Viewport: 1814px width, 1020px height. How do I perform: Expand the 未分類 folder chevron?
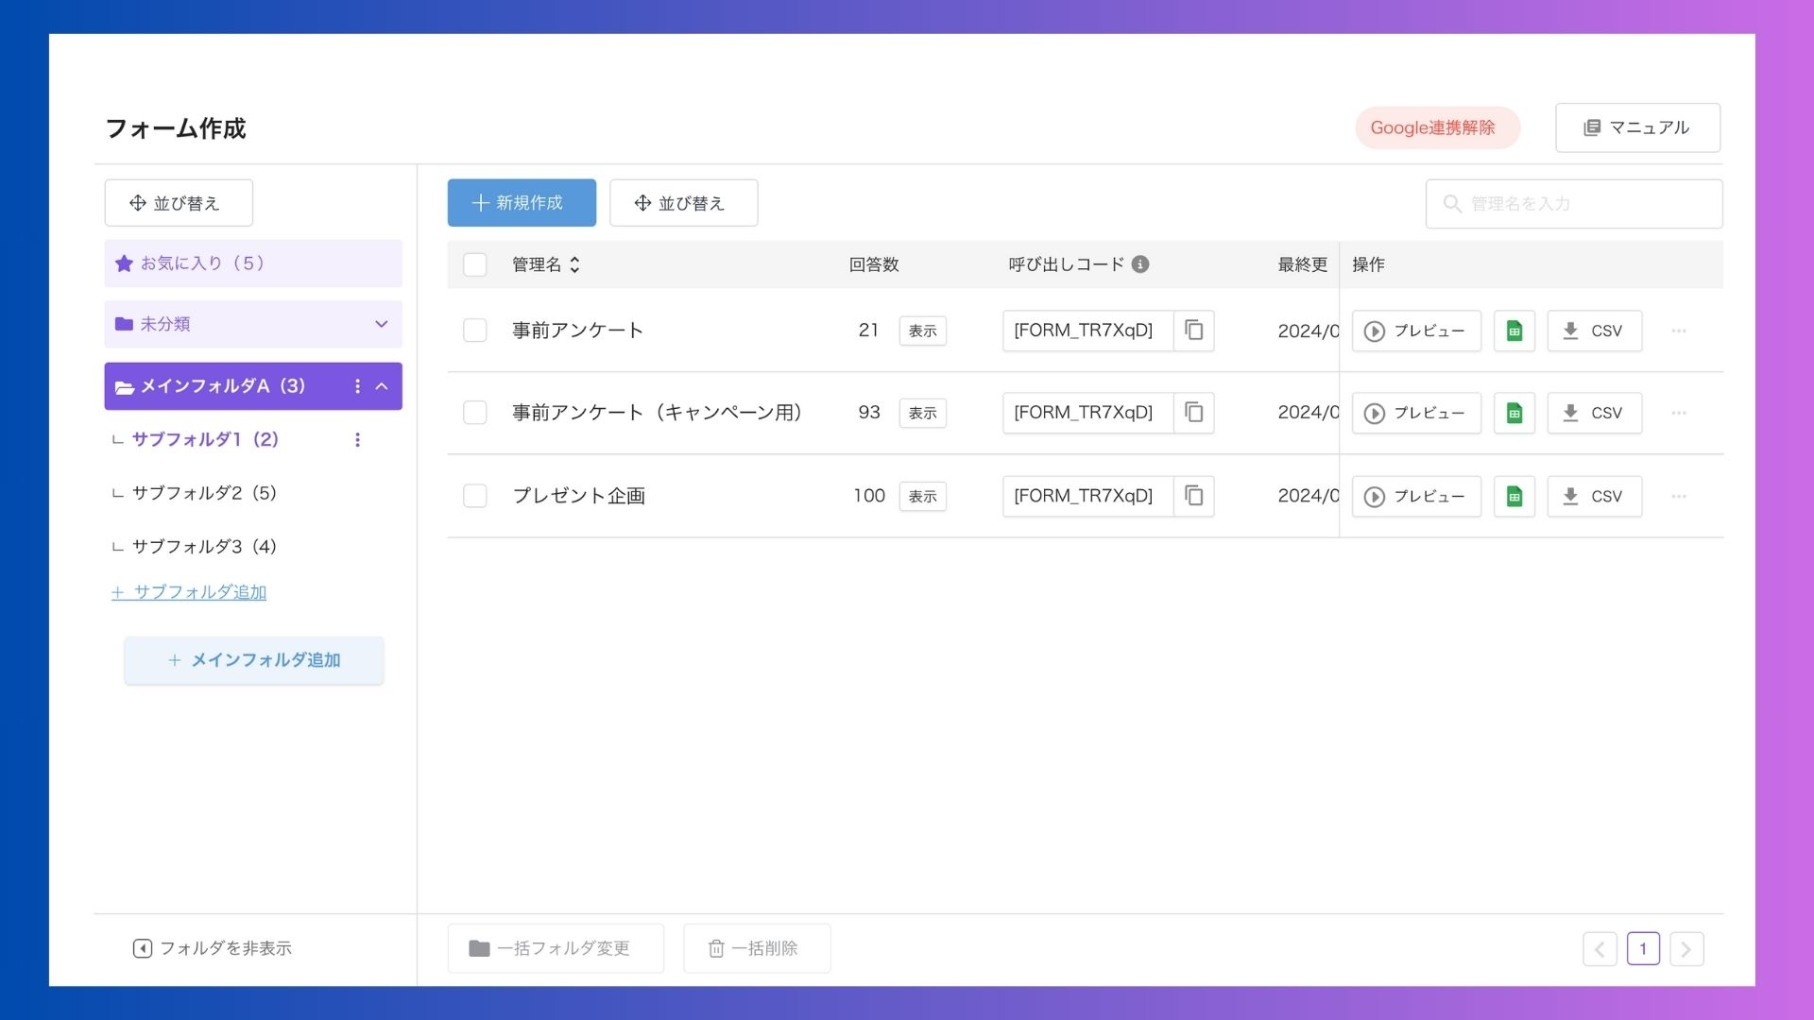(x=382, y=324)
